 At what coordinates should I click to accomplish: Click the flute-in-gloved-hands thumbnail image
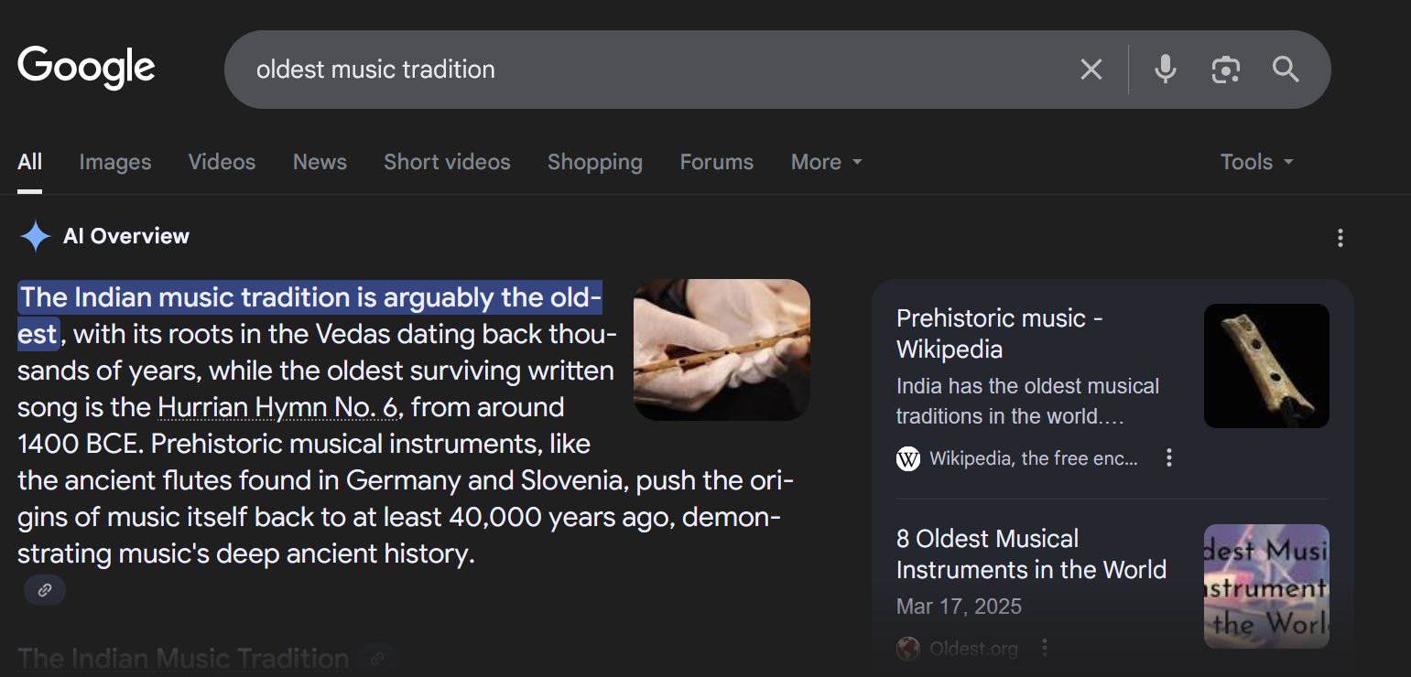[x=722, y=349]
